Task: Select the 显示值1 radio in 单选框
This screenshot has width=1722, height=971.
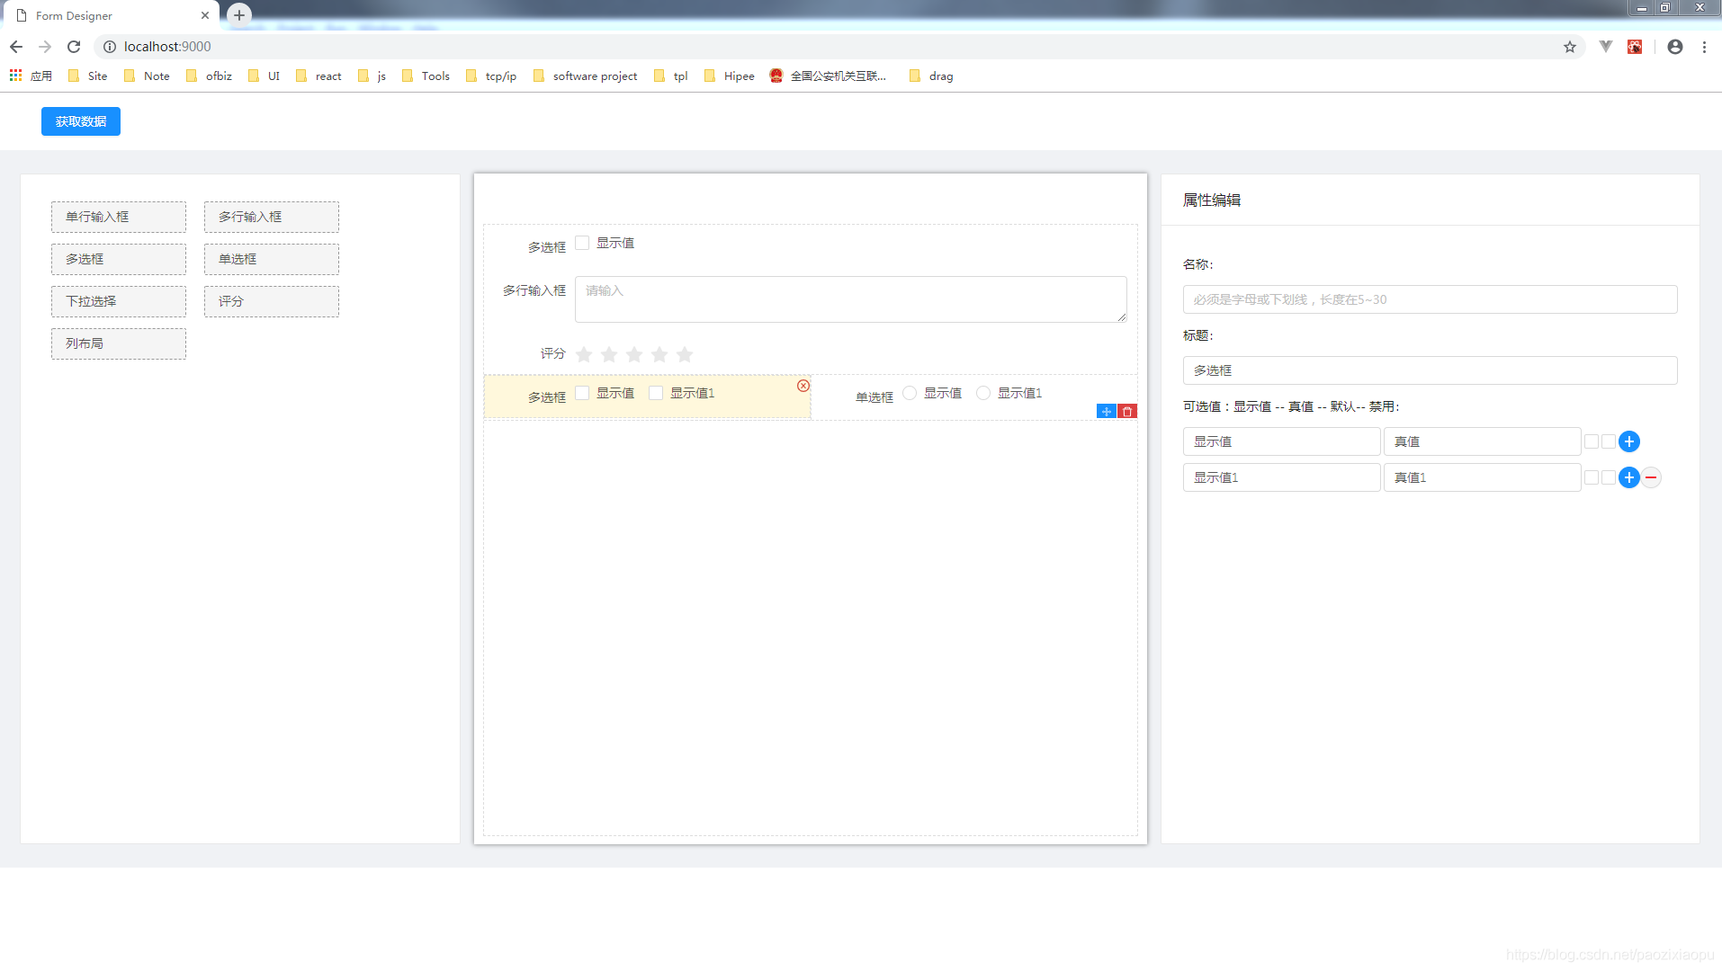Action: pyautogui.click(x=983, y=393)
